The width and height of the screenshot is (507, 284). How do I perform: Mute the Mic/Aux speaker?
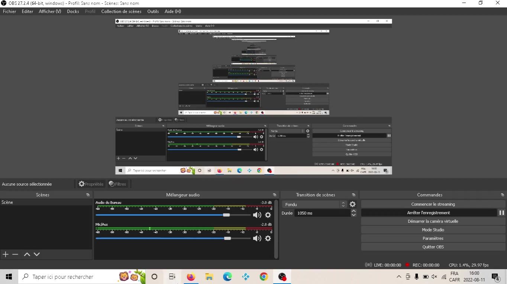pos(257,238)
